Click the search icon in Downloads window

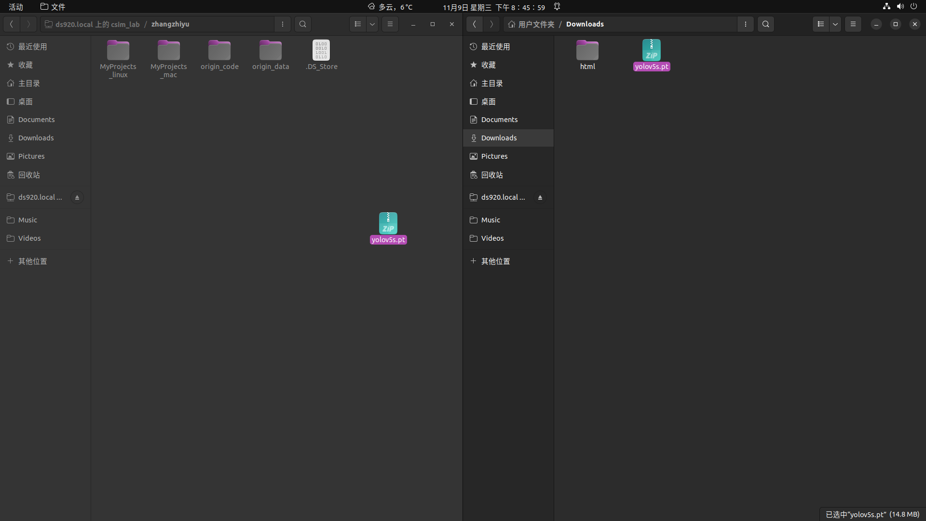(x=765, y=24)
